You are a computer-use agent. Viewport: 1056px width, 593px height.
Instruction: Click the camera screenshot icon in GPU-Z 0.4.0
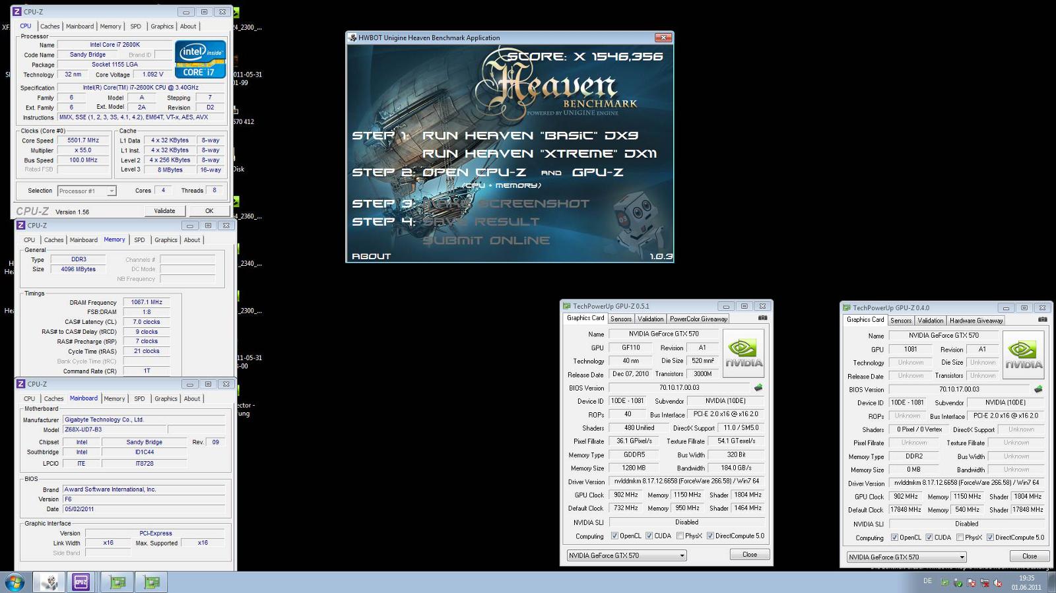tap(1042, 319)
